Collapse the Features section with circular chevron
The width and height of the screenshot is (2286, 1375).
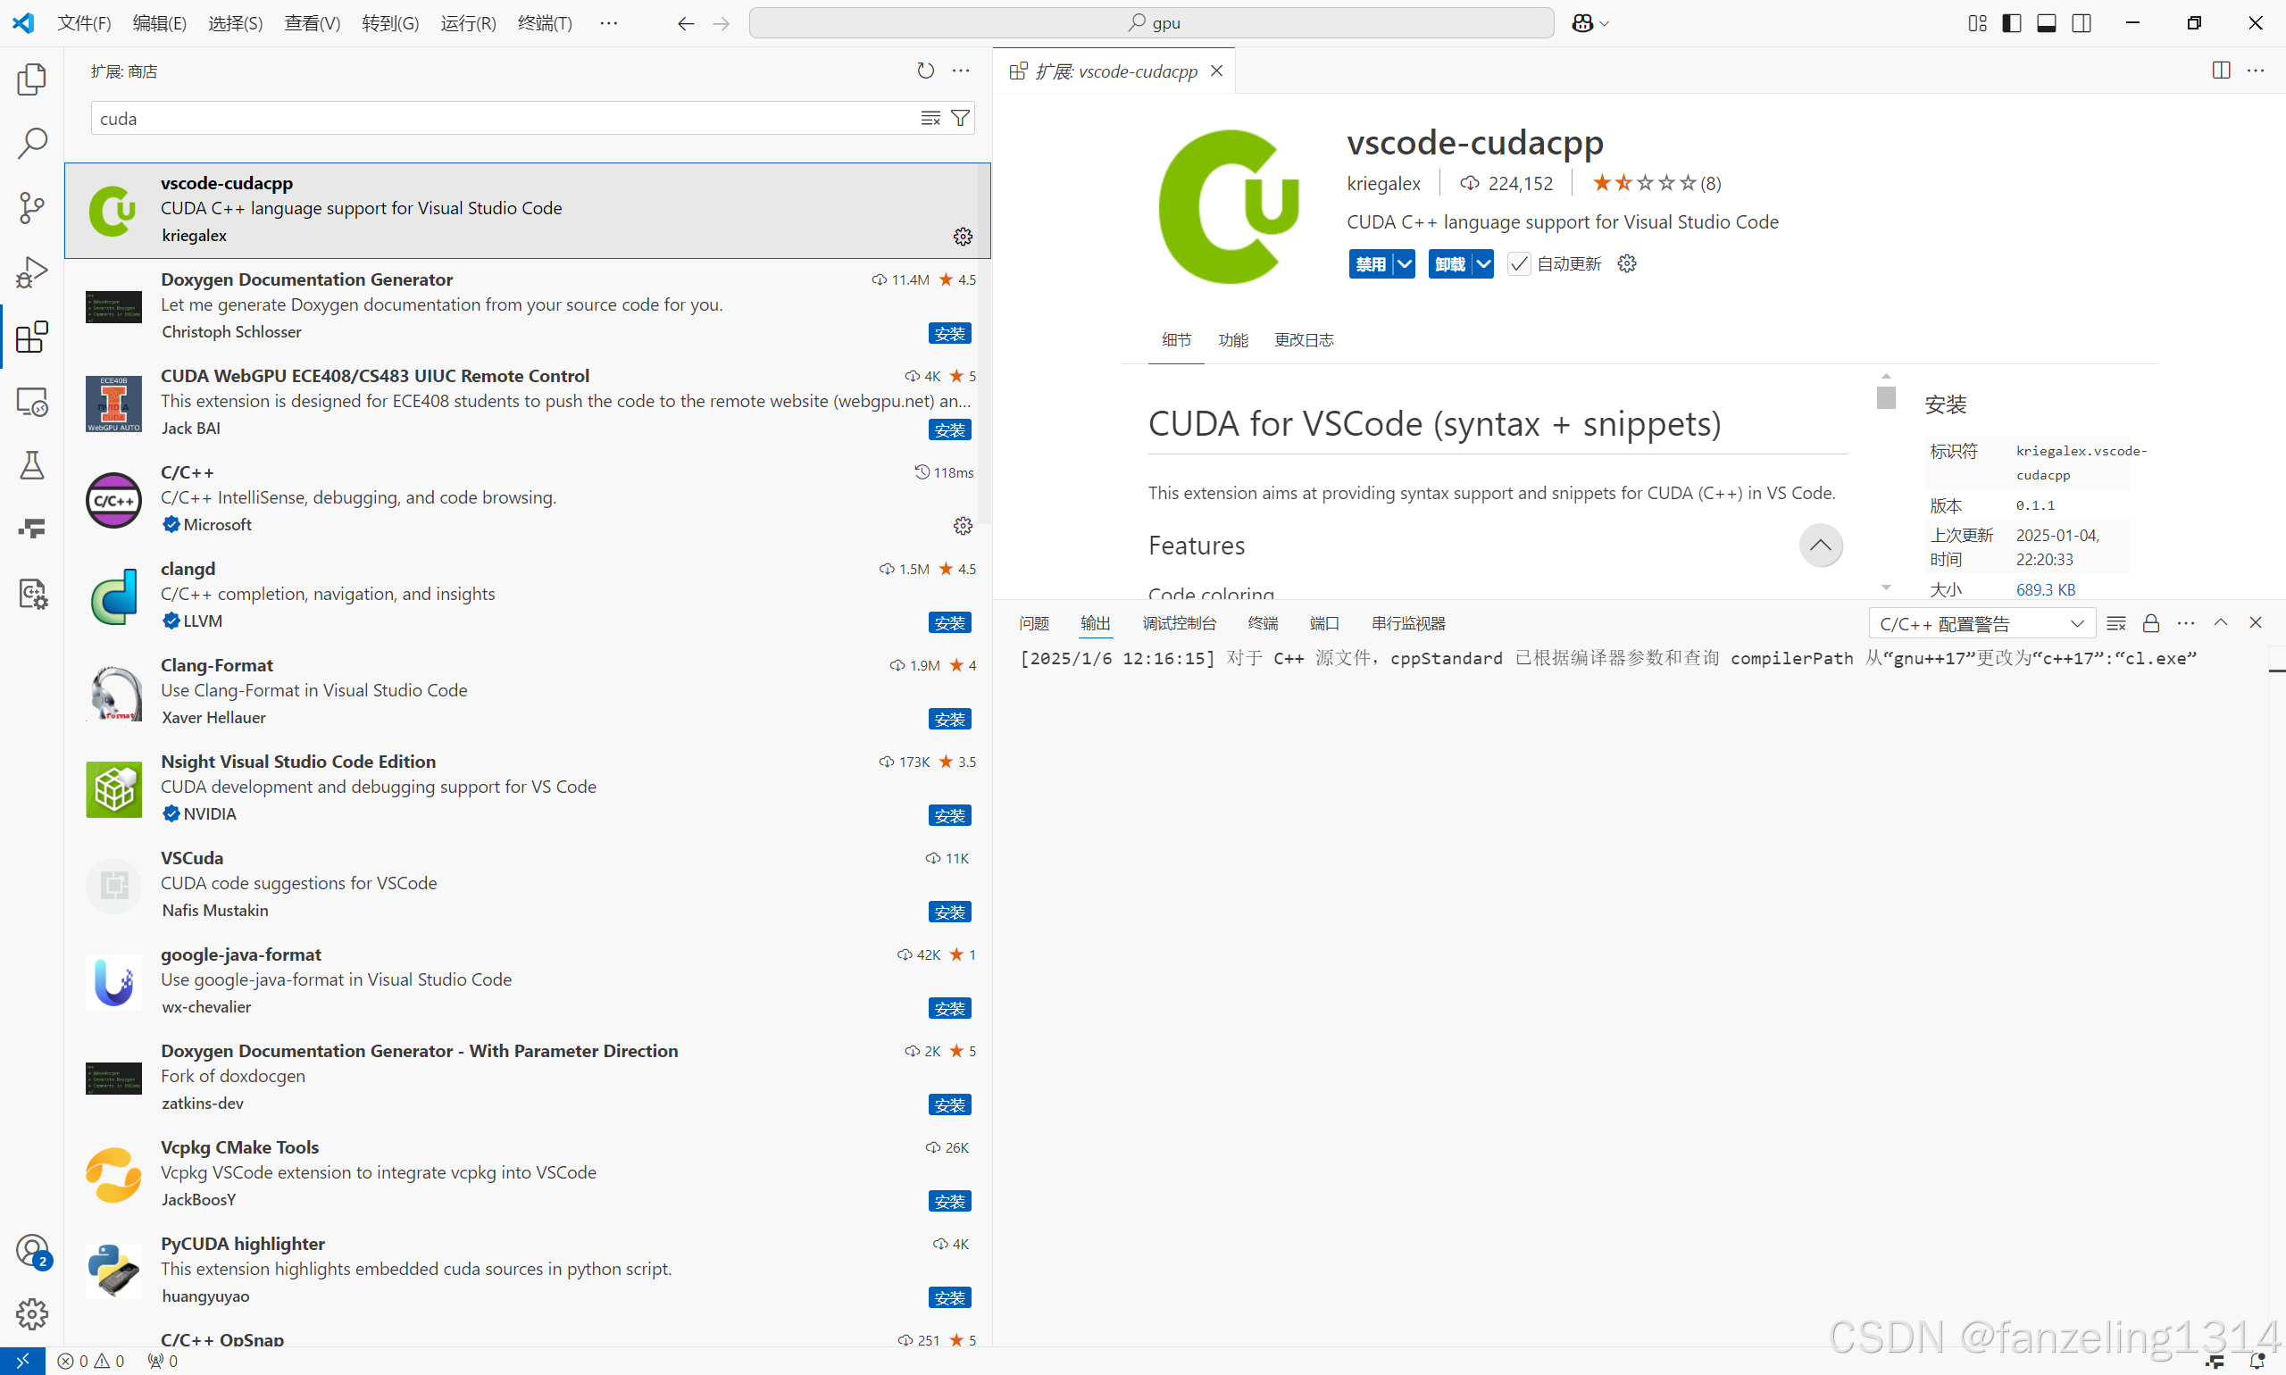1820,546
